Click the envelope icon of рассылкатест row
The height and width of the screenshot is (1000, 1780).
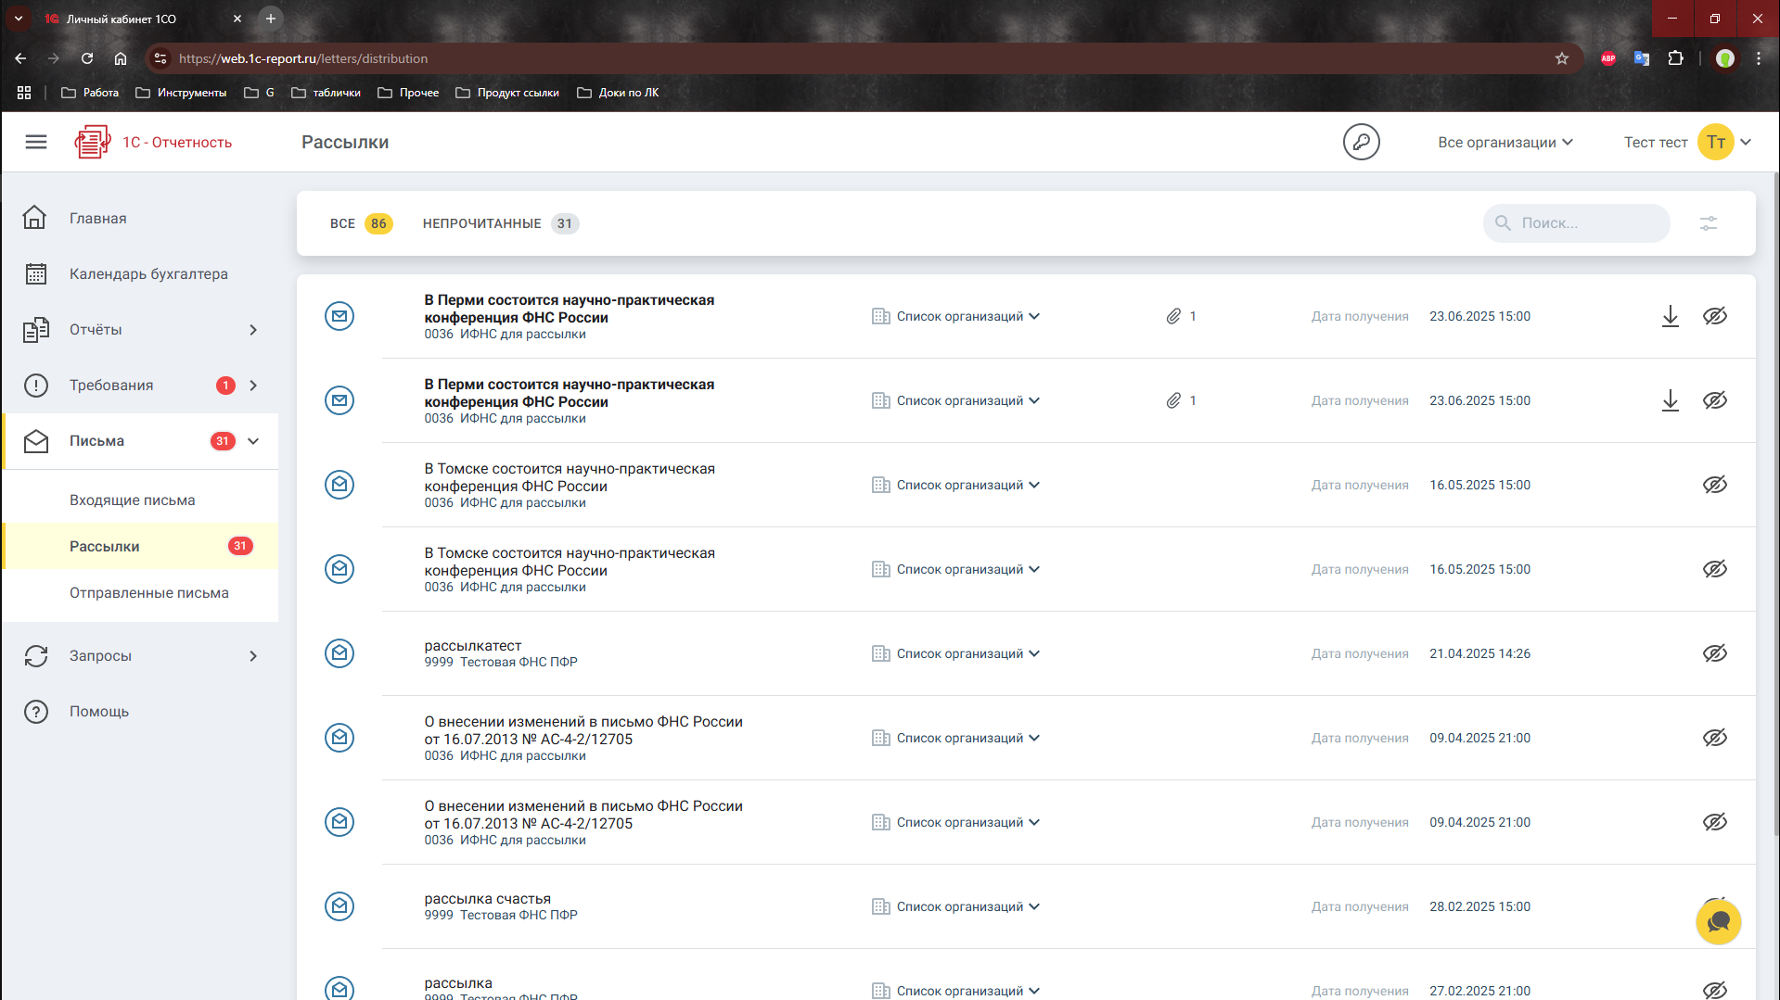pyautogui.click(x=339, y=653)
